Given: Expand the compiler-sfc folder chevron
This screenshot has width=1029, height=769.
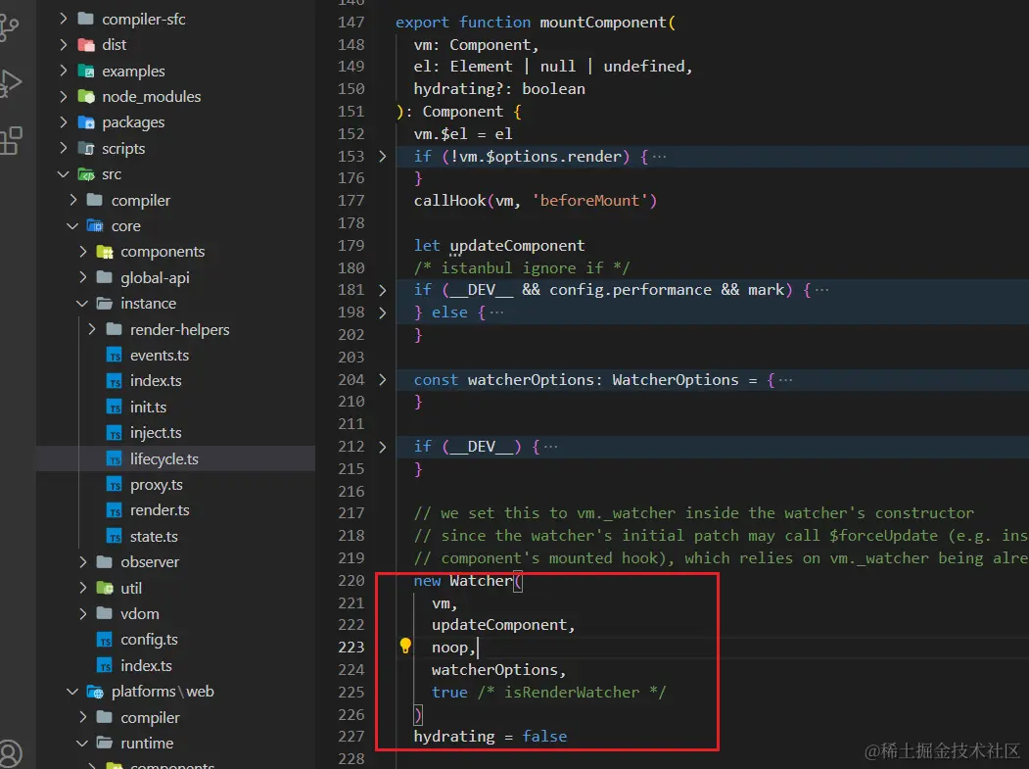Looking at the screenshot, I should tap(63, 19).
